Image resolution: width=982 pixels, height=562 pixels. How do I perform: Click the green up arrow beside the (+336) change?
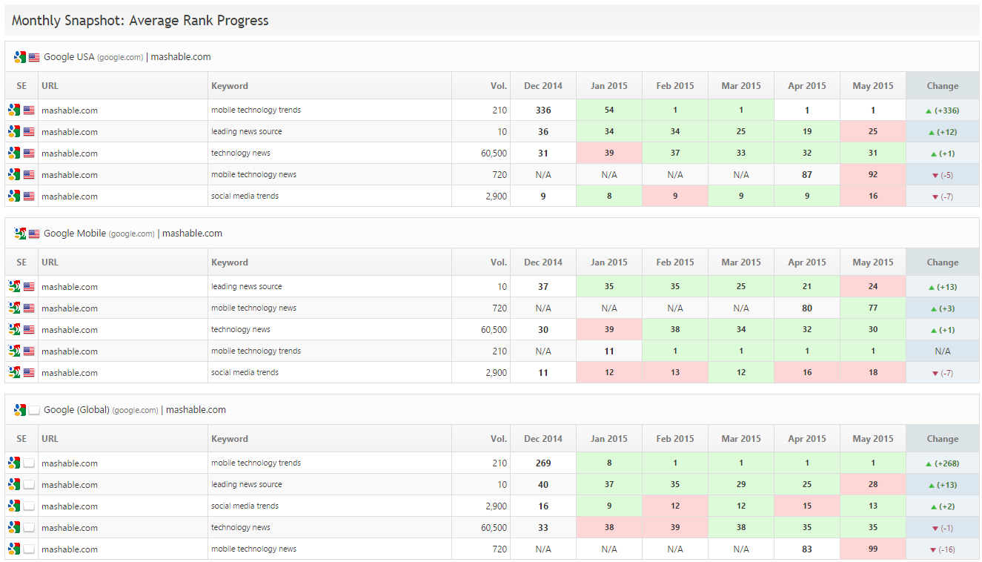929,110
